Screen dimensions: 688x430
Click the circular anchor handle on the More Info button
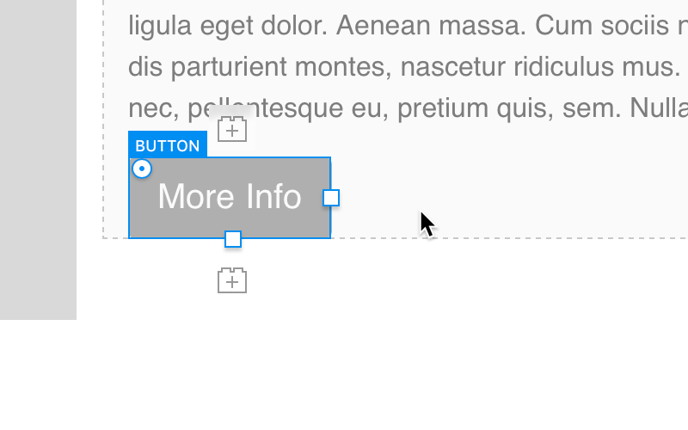142,169
